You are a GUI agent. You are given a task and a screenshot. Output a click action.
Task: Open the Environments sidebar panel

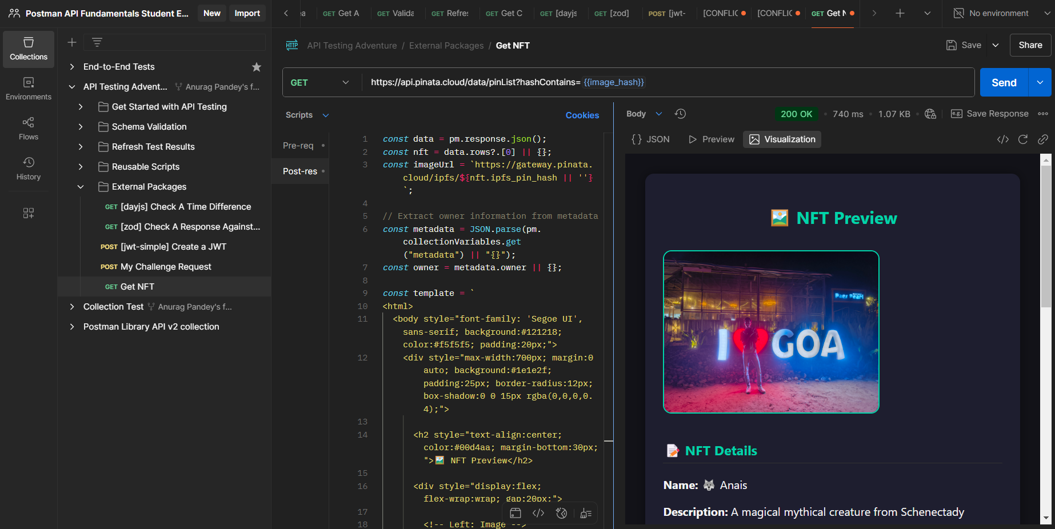29,89
